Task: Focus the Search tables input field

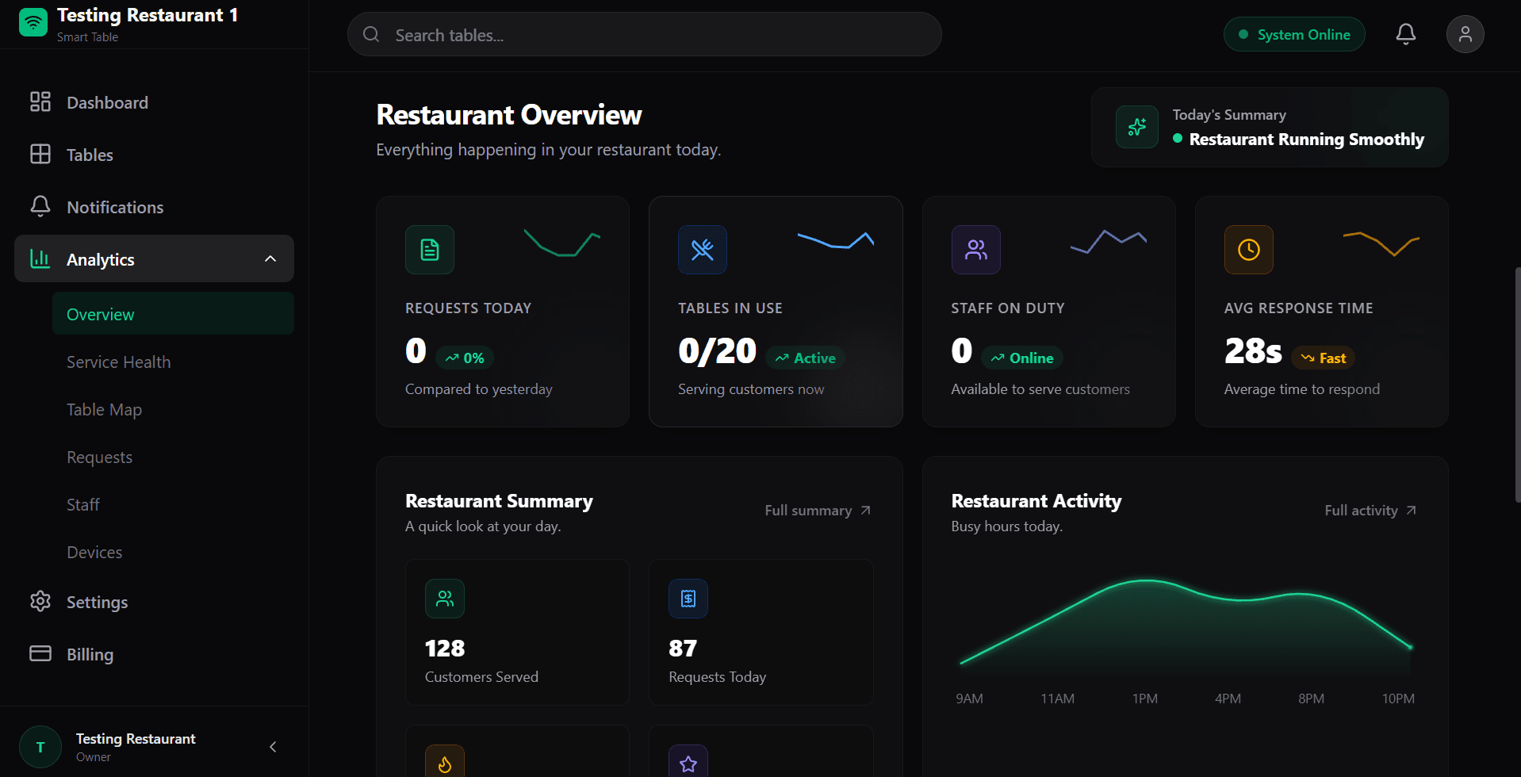Action: tap(644, 34)
